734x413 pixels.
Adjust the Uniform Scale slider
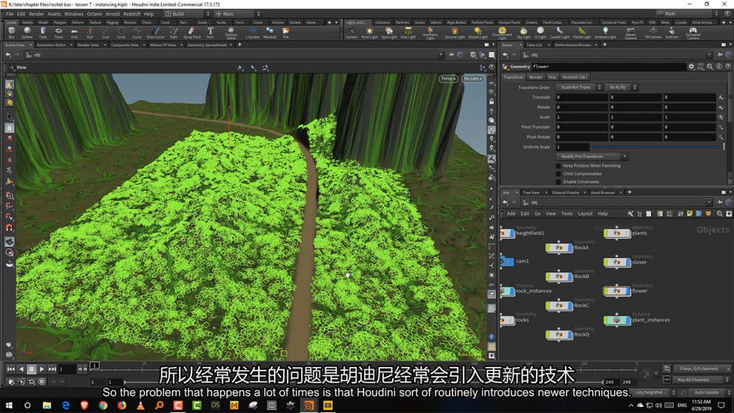coord(657,147)
